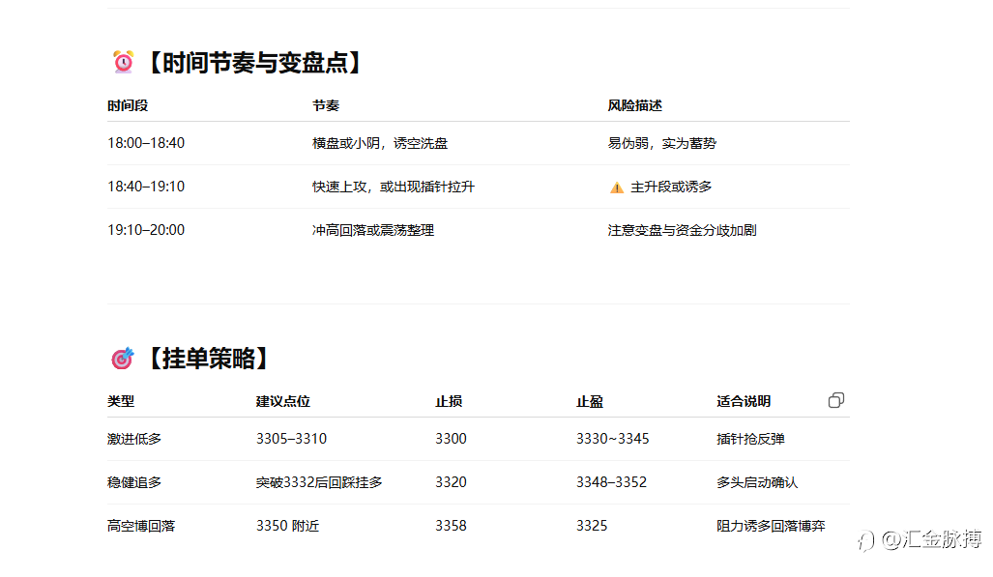The height and width of the screenshot is (577, 993).
Task: Click the take-profit value 3348–3352
Action: point(611,482)
